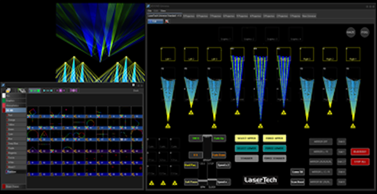Viewport: 377px width, 194px height.
Task: Select the Left 1 projector zone box
Action: coord(168,54)
